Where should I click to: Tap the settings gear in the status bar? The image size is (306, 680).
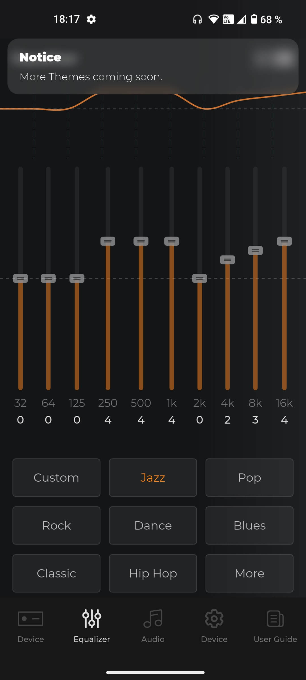91,19
